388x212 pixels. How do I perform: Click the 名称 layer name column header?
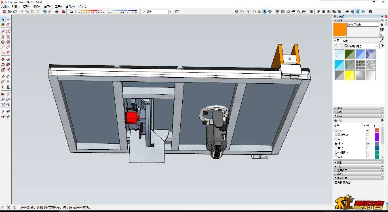click(337, 125)
